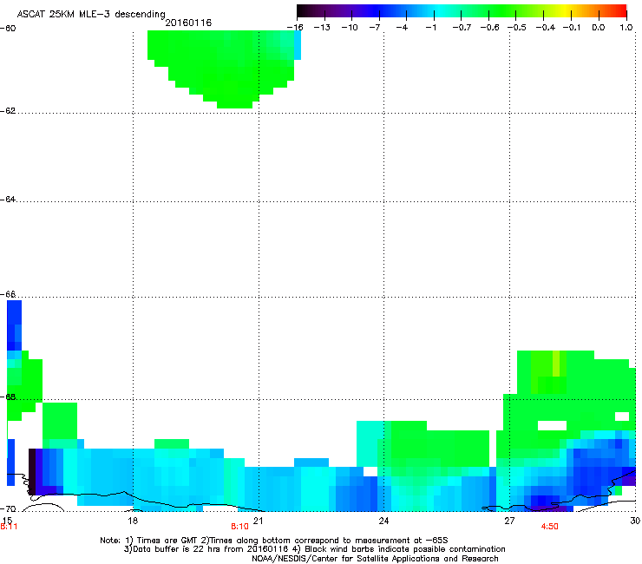642x564 pixels.
Task: Click the "-7" color scale label
Action: 375,28
